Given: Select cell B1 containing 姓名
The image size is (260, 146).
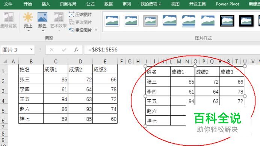Looking at the screenshot, I should (x=31, y=69).
